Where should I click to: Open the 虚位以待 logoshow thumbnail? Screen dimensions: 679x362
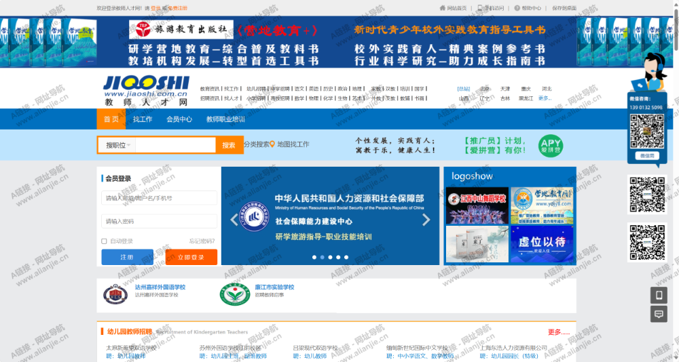(542, 244)
